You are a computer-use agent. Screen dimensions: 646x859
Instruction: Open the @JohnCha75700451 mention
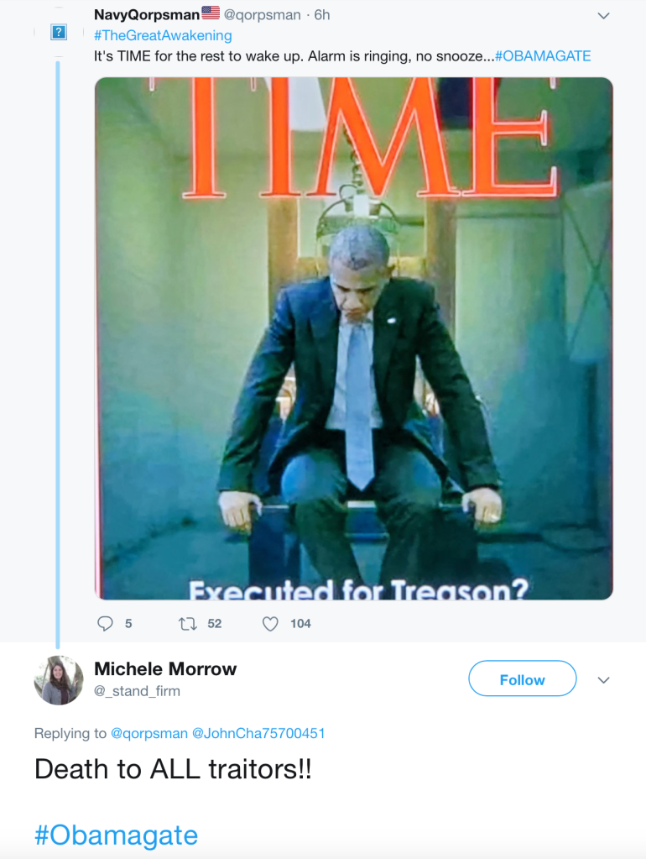[258, 733]
